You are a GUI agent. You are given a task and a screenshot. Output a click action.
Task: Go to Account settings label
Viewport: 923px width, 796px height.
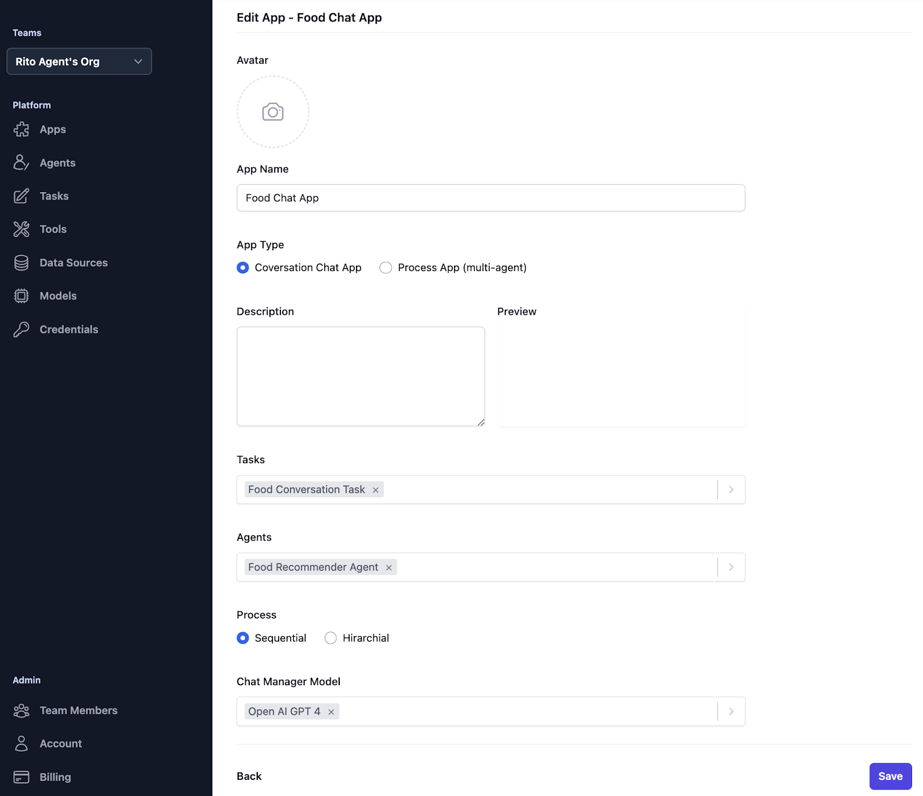[x=61, y=744]
